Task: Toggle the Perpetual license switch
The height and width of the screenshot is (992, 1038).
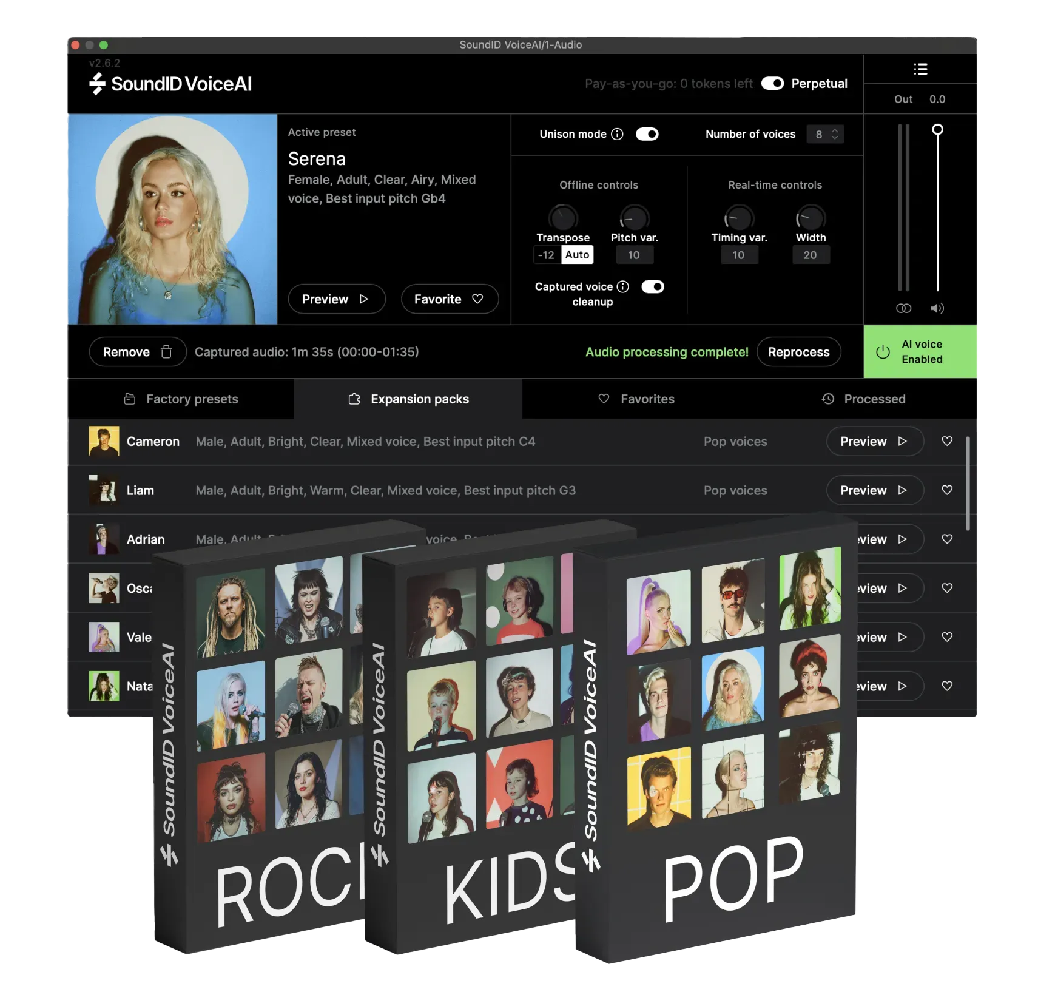Action: pyautogui.click(x=772, y=83)
